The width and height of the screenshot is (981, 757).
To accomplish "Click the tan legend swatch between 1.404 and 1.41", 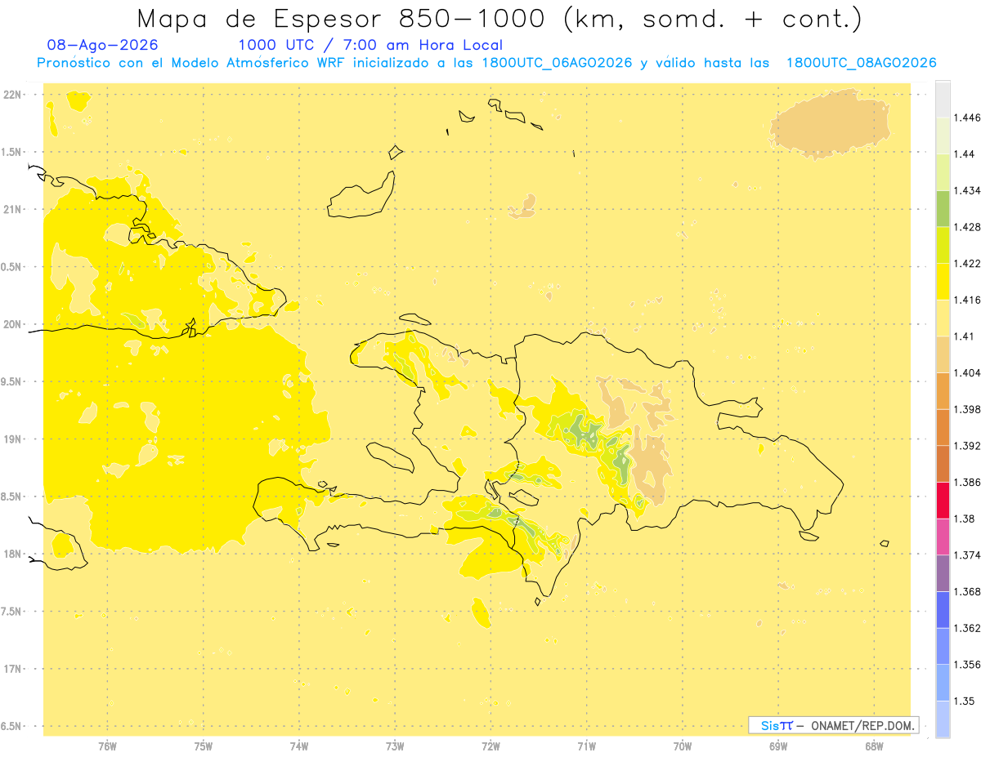I will (943, 354).
